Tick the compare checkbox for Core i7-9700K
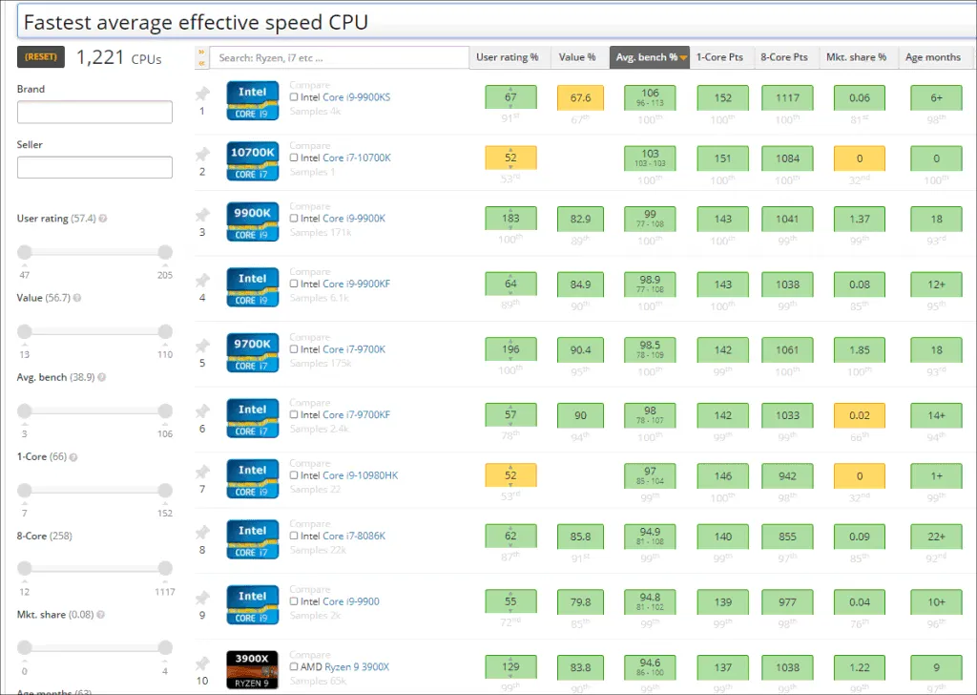Viewport: 977px width, 695px height. point(294,349)
